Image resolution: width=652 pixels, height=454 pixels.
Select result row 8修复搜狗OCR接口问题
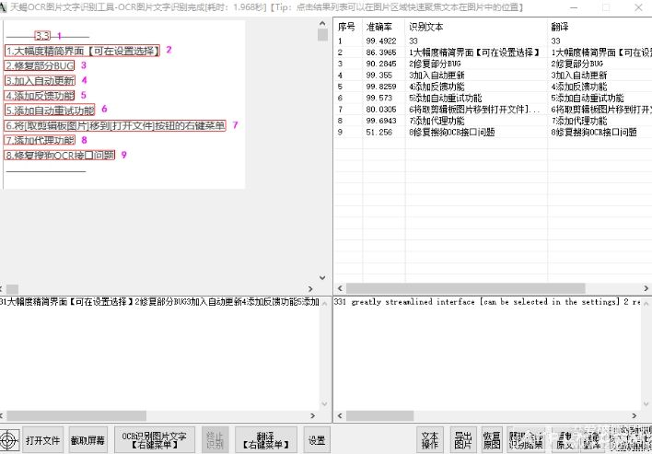click(493, 133)
